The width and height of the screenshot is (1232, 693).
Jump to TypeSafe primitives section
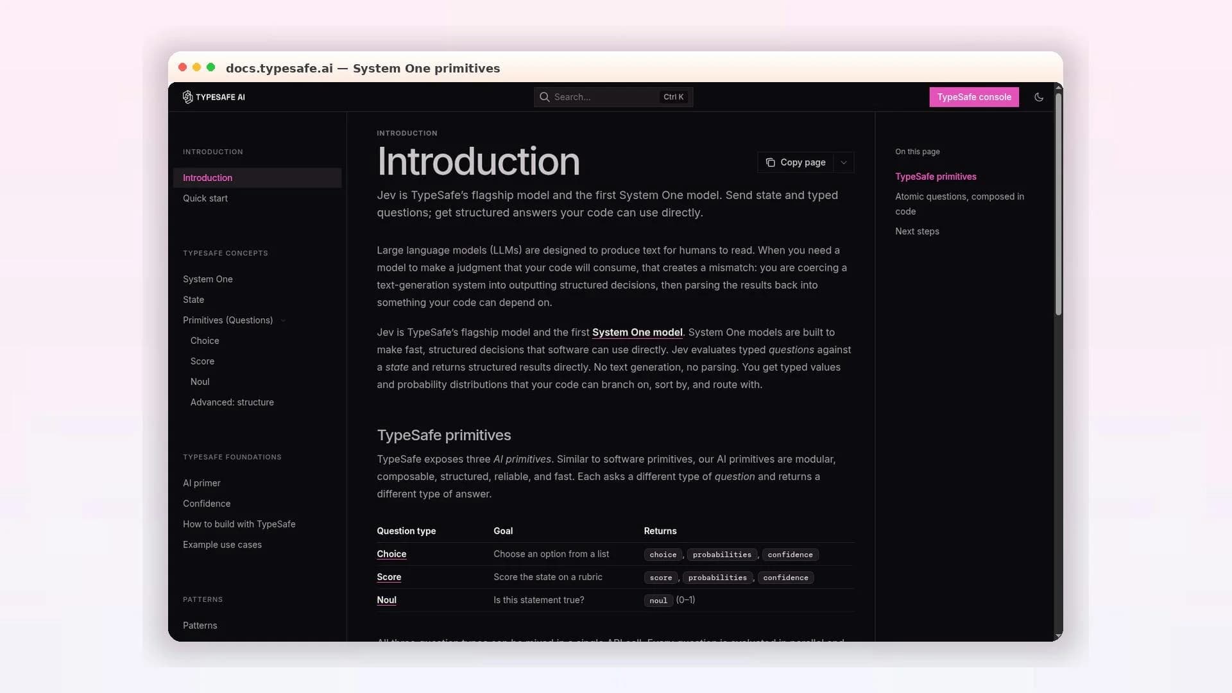click(x=936, y=176)
